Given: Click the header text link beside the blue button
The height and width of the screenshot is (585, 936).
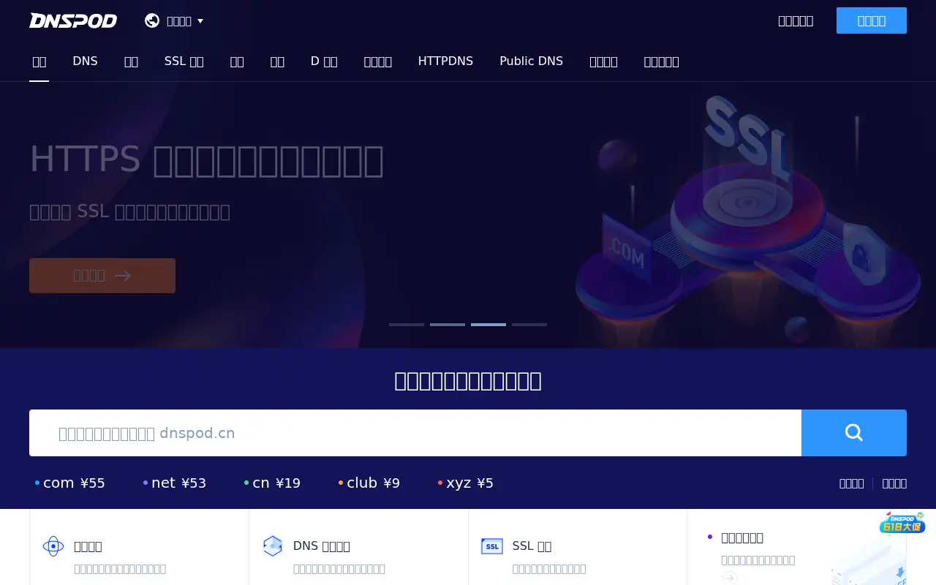Looking at the screenshot, I should [x=796, y=20].
